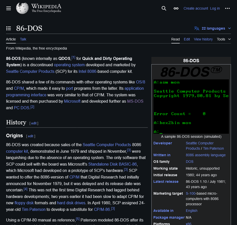The height and width of the screenshot is (225, 237).
Task: Click the Wikipedia globe logo
Action: point(22,8)
